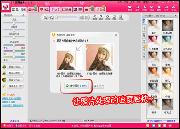180x129 pixels.
Task: Click the 原图 original image button
Action: point(108,18)
